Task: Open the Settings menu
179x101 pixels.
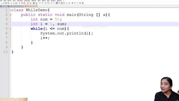Action: tap(34, 1)
